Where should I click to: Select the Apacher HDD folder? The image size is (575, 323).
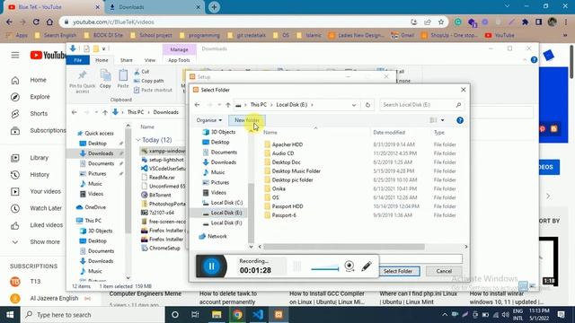[287, 144]
